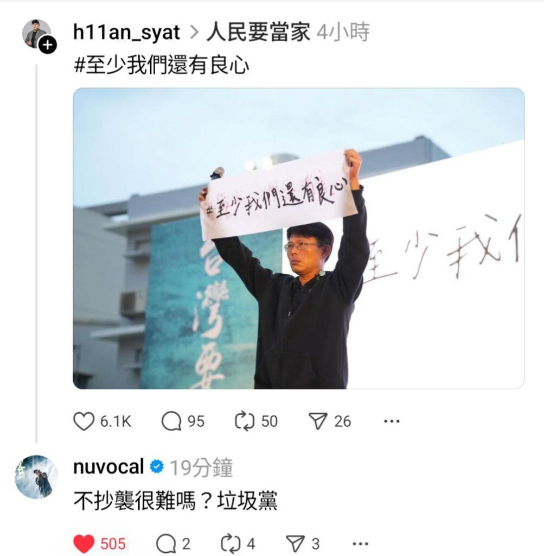Visit the h11an_syat username link
Screen dimensions: 544x556
tap(126, 33)
